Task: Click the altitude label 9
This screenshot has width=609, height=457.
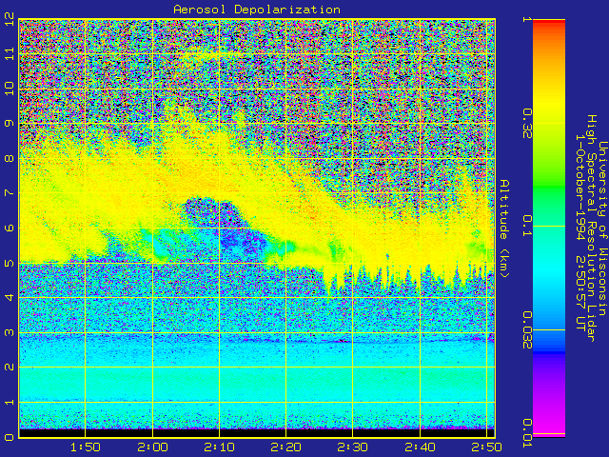Action: click(x=10, y=123)
